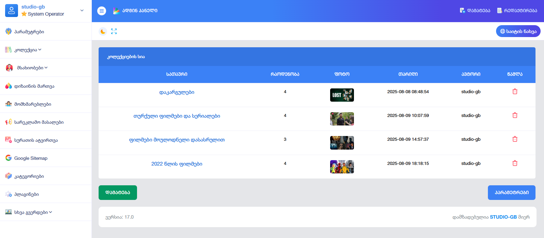Click რედაქტირება icon in top header
The image size is (544, 238).
(x=499, y=11)
